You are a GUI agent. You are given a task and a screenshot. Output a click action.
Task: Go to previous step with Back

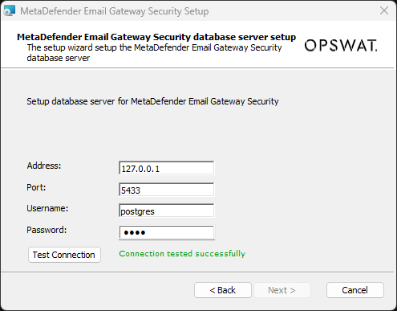coord(223,290)
